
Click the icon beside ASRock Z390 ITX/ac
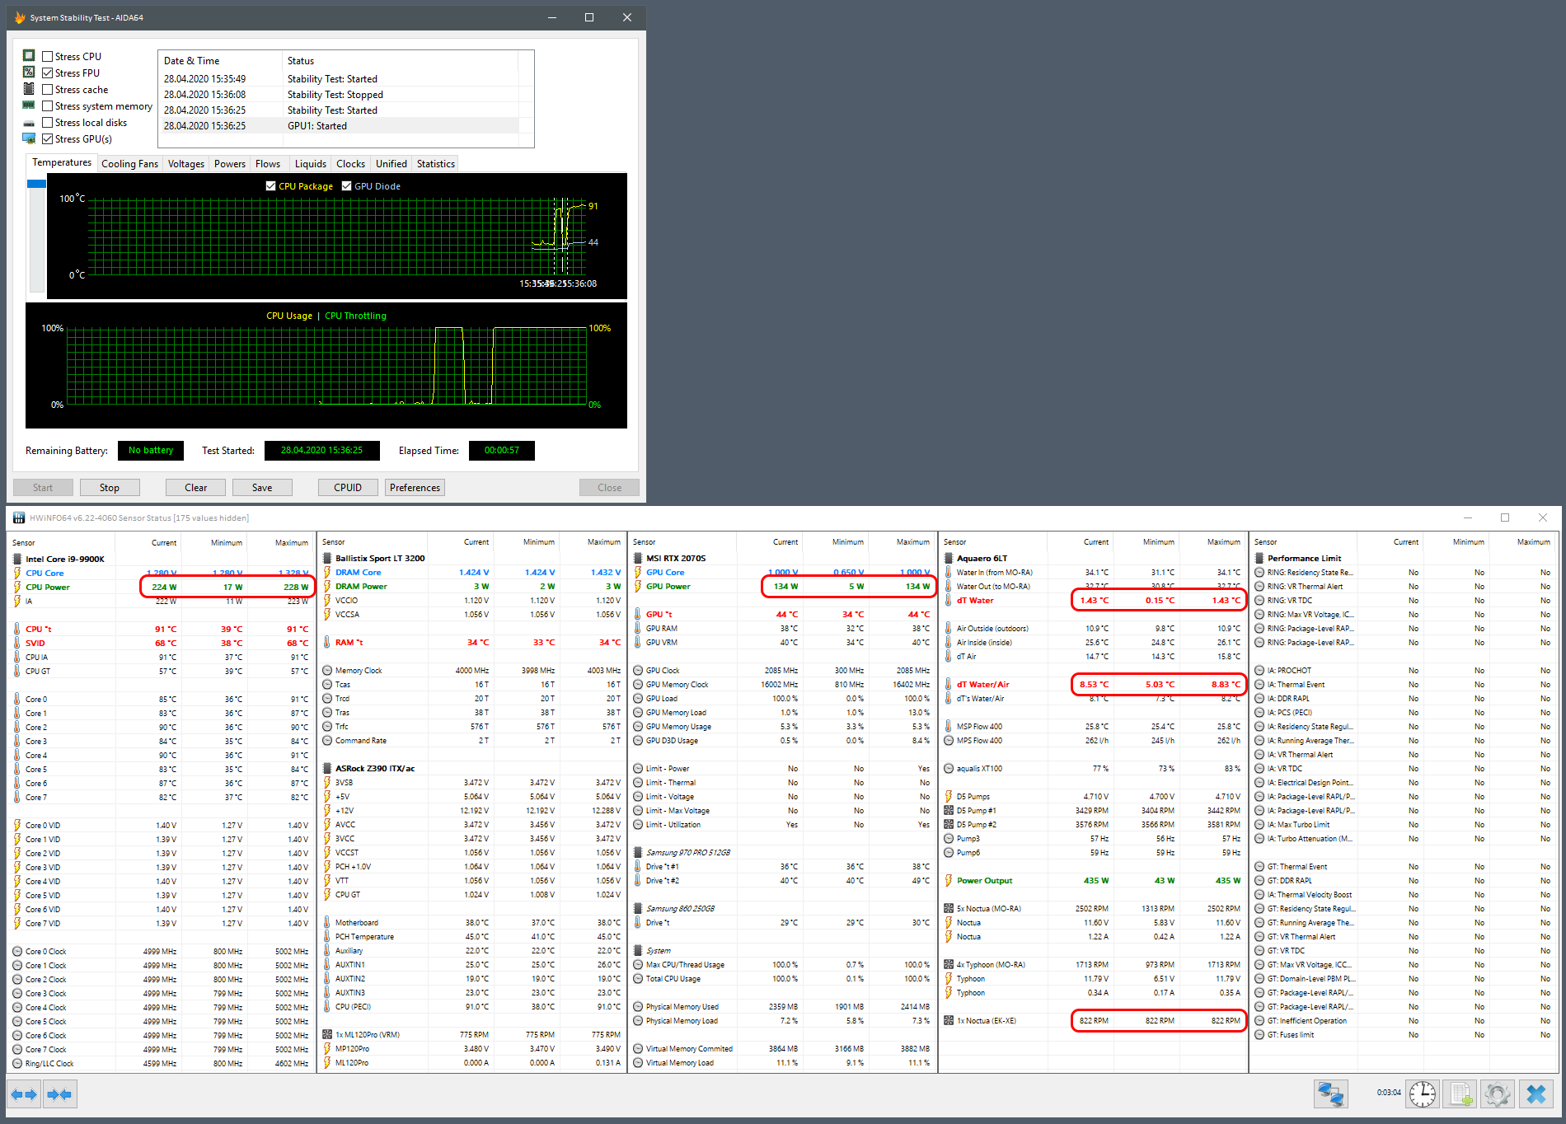327,768
